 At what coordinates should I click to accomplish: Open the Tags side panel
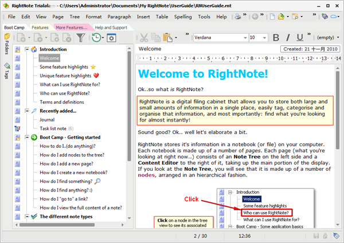point(6,71)
